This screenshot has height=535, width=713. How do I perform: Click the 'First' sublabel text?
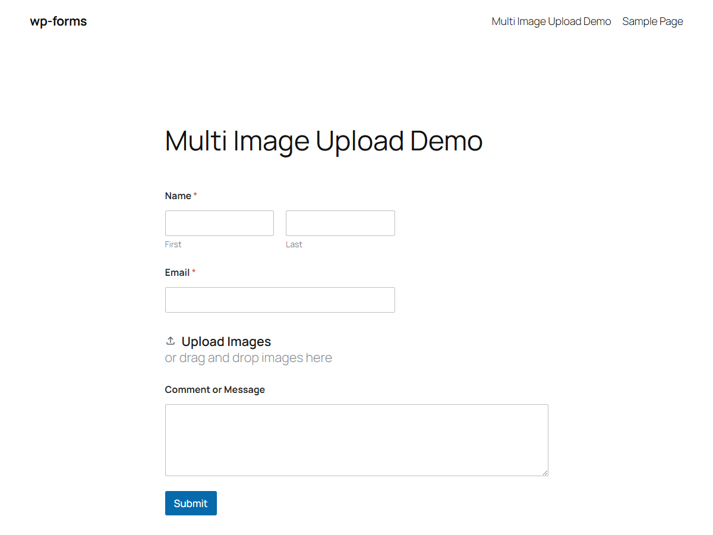coord(173,244)
